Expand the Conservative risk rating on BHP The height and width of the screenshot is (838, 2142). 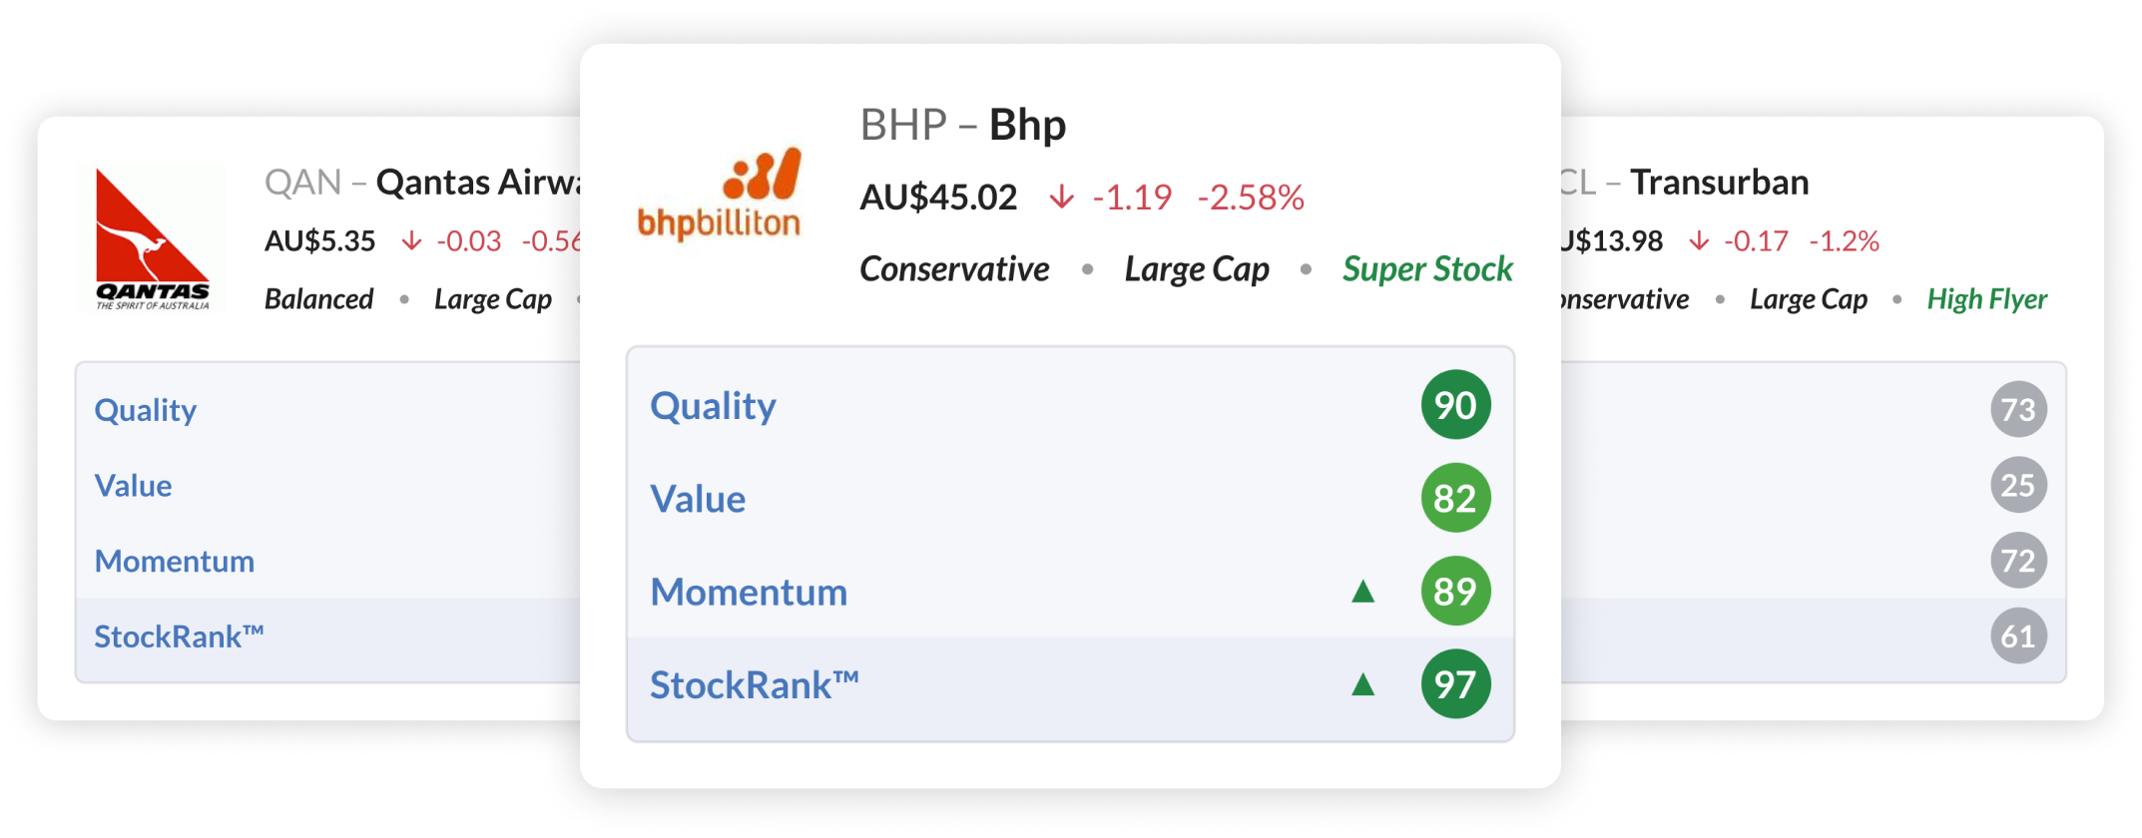[954, 268]
